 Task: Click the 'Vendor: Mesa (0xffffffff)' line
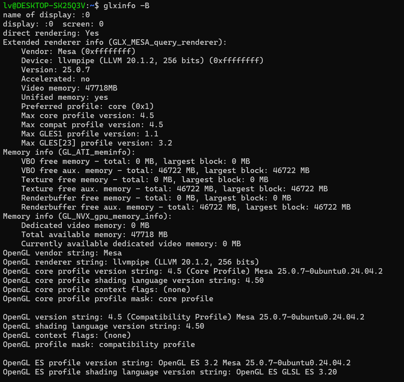point(78,51)
